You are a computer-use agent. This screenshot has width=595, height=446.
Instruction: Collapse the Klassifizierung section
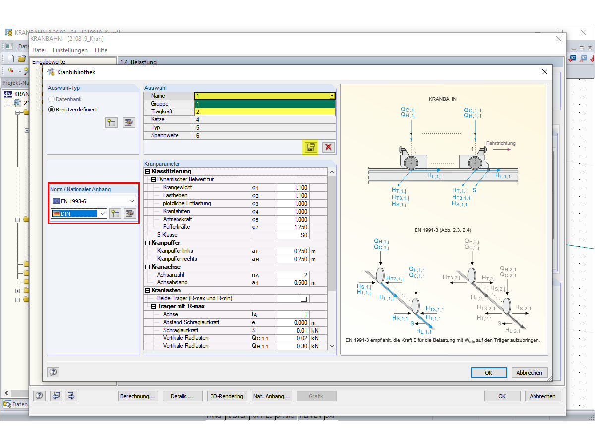click(x=147, y=171)
